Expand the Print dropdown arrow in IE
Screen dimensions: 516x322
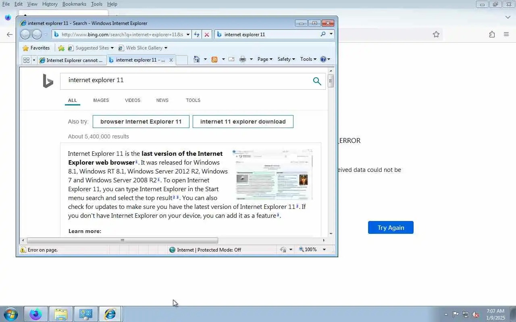point(251,59)
